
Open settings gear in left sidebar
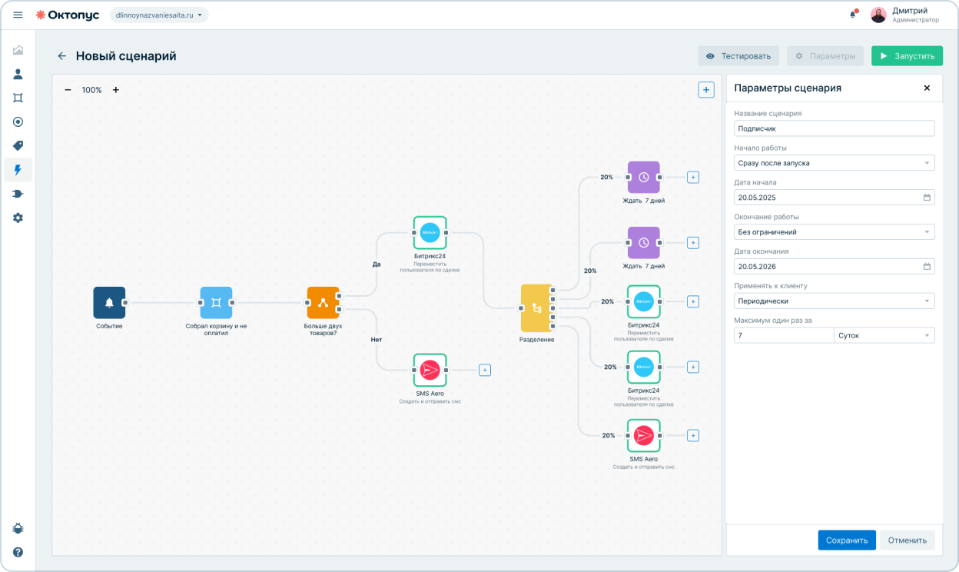(18, 218)
